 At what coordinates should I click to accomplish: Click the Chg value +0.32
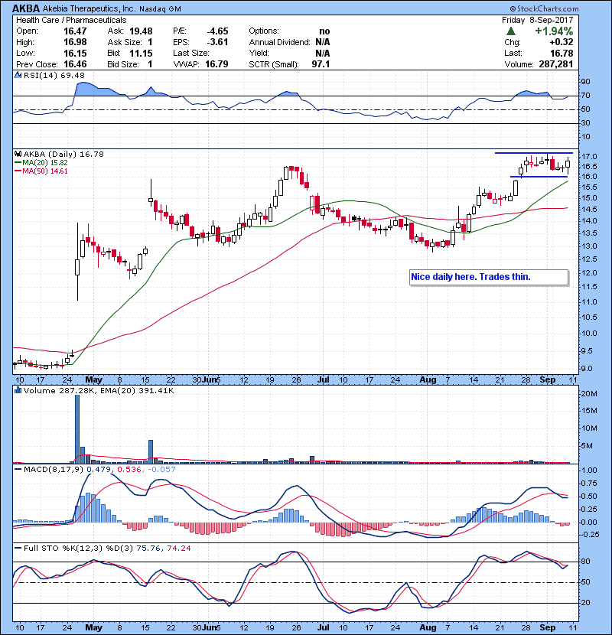(562, 42)
